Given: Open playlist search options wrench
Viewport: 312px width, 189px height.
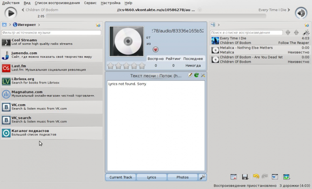Looking at the screenshot, I should coord(306,32).
